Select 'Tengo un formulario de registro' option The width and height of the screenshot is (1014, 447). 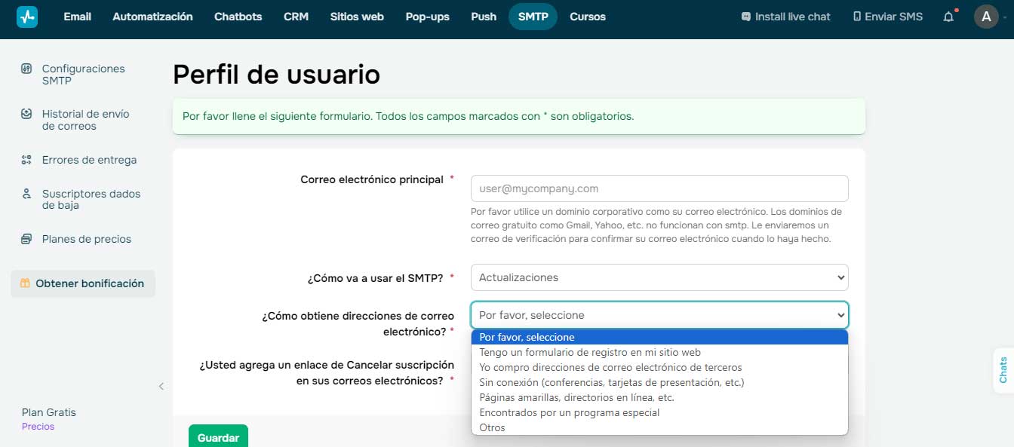[590, 352]
